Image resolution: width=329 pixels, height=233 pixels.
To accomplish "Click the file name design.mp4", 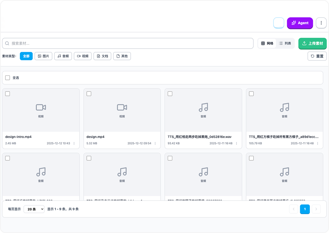I will (x=96, y=137).
